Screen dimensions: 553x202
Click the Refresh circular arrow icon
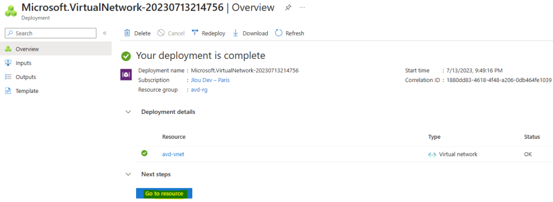coord(279,33)
